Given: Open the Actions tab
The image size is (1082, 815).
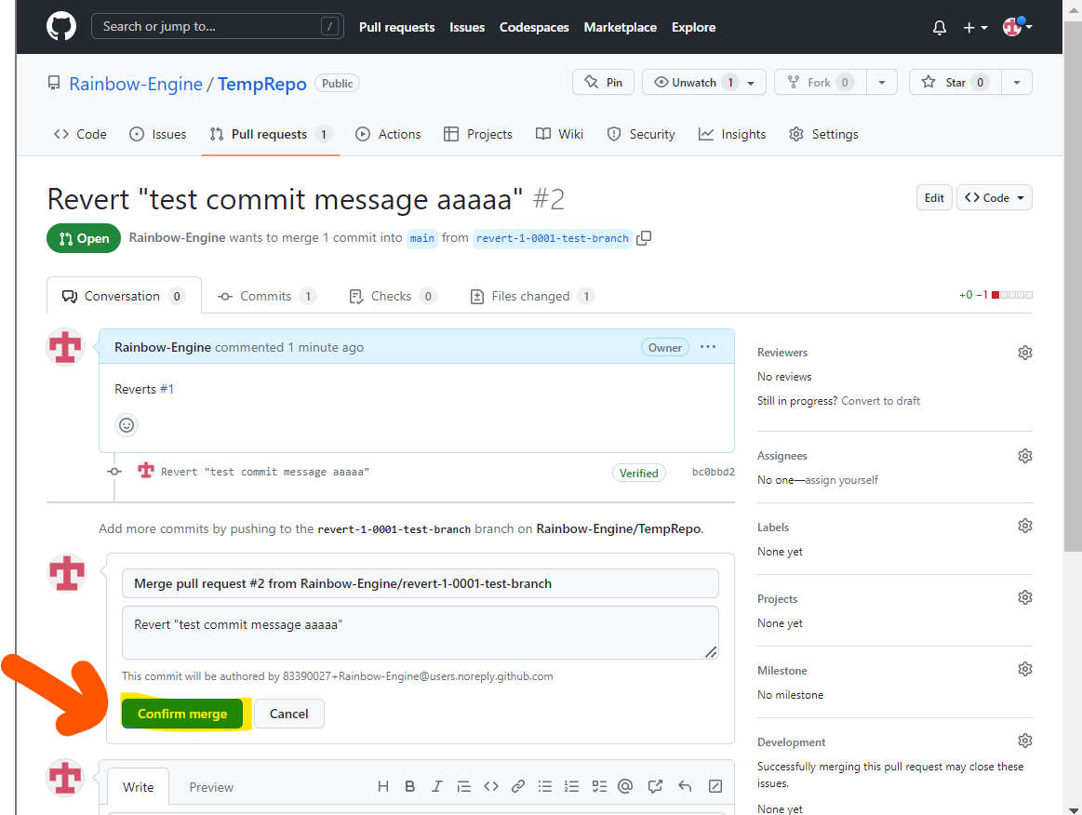Looking at the screenshot, I should 388,134.
